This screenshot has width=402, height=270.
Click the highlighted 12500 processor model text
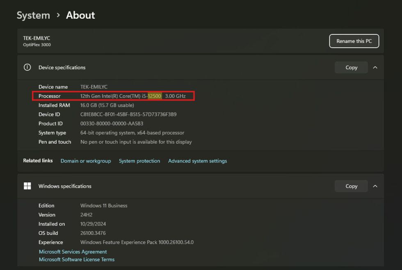pyautogui.click(x=155, y=96)
